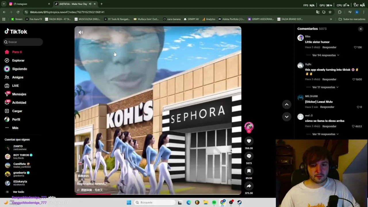Image resolution: width=368 pixels, height=207 pixels.
Task: Open the browser extensions puzzle icon
Action: click(x=340, y=12)
